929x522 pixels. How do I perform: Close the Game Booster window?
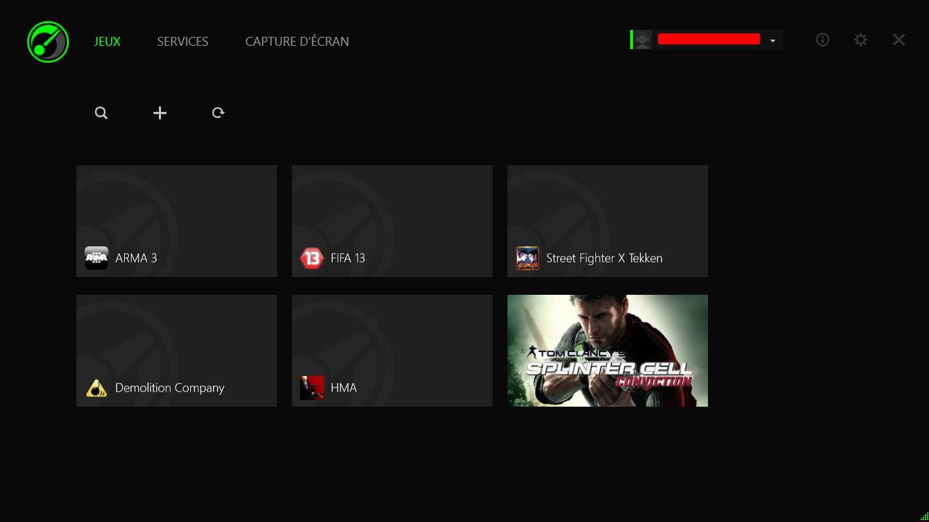899,40
